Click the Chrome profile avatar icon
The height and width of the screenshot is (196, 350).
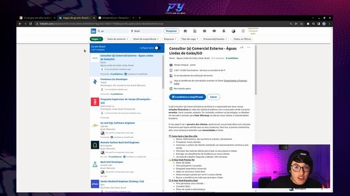tap(324, 24)
